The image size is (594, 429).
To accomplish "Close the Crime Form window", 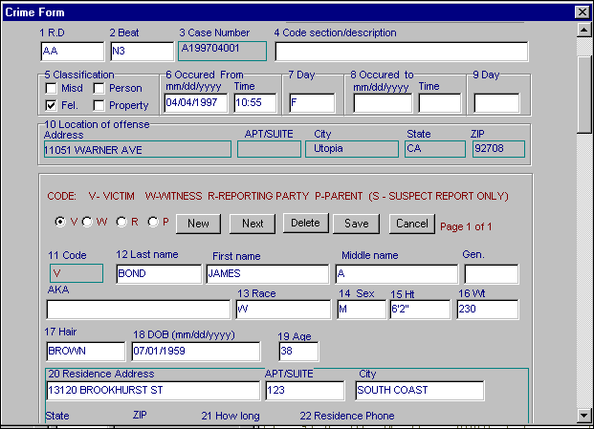I will [x=582, y=12].
